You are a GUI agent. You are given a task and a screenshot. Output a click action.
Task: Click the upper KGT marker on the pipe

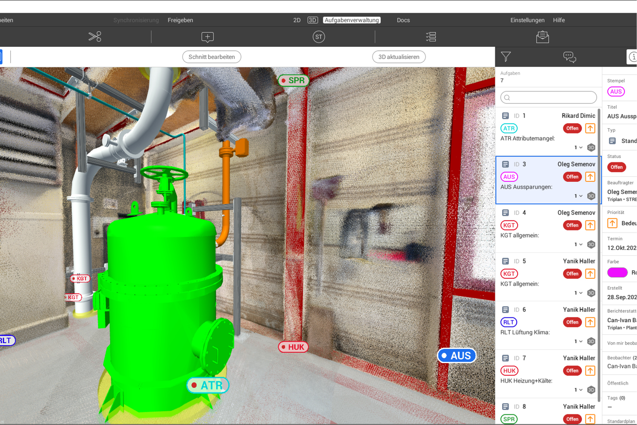(80, 279)
